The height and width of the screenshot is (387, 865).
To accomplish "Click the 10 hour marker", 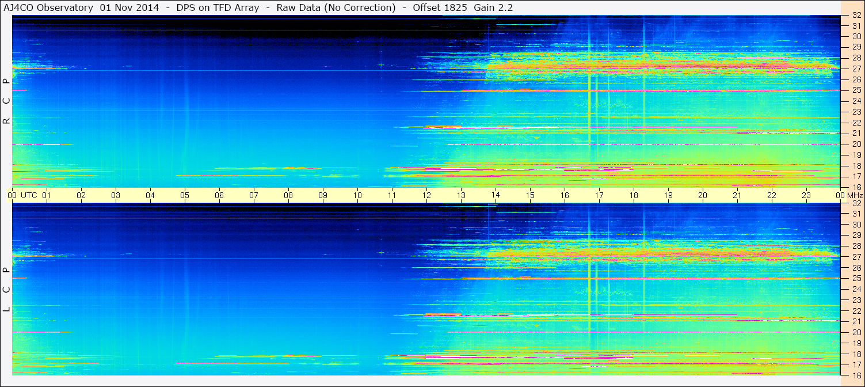I will click(x=357, y=195).
